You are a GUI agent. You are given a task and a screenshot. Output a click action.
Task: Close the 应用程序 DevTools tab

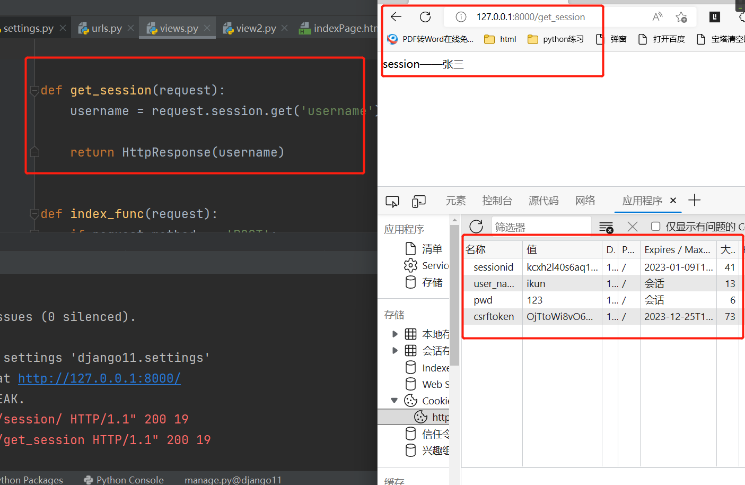pos(673,201)
